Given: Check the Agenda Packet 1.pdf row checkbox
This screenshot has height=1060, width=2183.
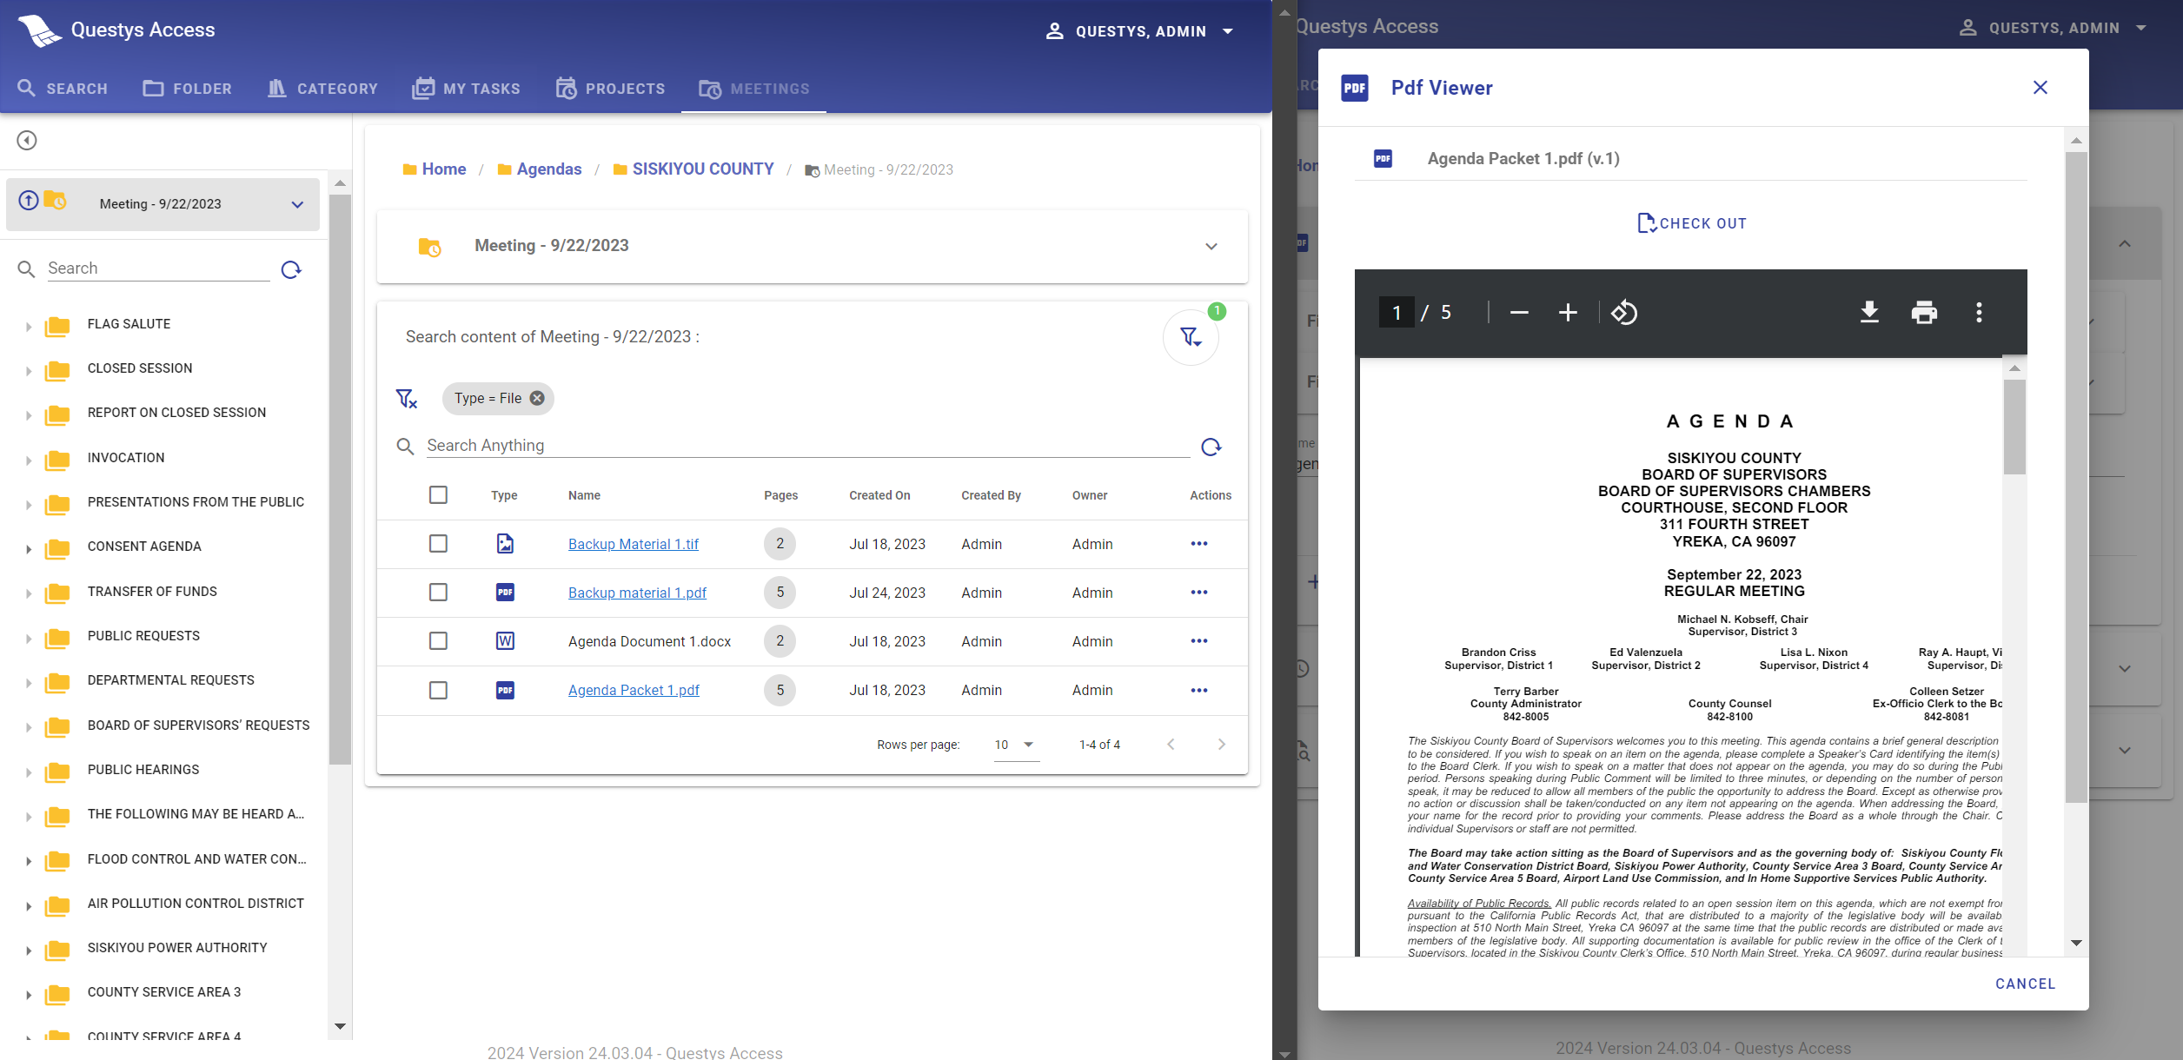Looking at the screenshot, I should point(438,691).
